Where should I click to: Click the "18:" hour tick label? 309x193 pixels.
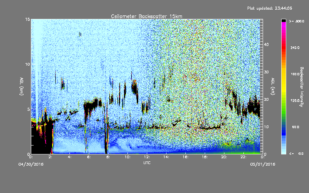coord(205,157)
